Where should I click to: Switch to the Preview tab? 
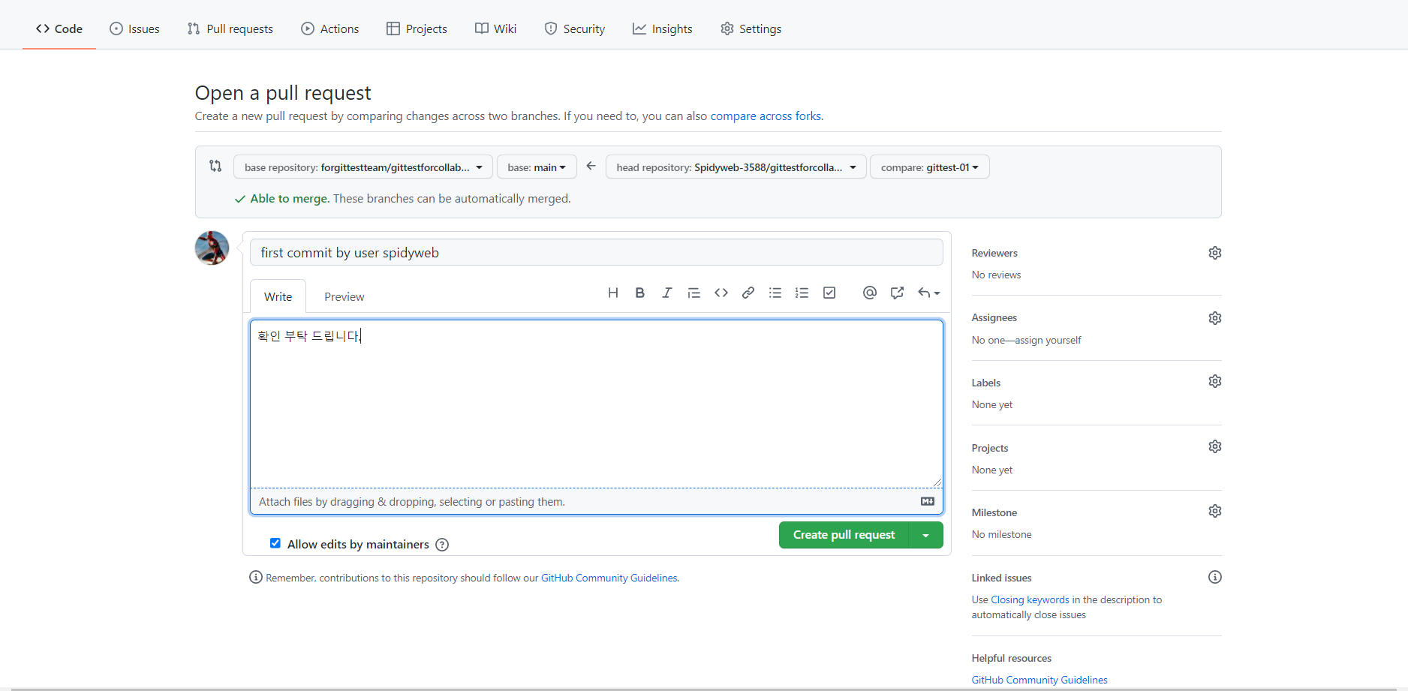pyautogui.click(x=344, y=296)
